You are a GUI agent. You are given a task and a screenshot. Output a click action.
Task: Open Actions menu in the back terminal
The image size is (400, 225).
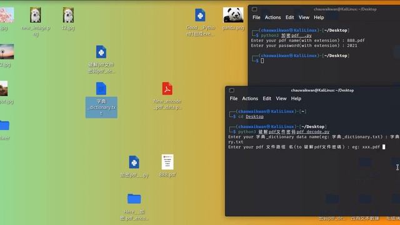[272, 17]
